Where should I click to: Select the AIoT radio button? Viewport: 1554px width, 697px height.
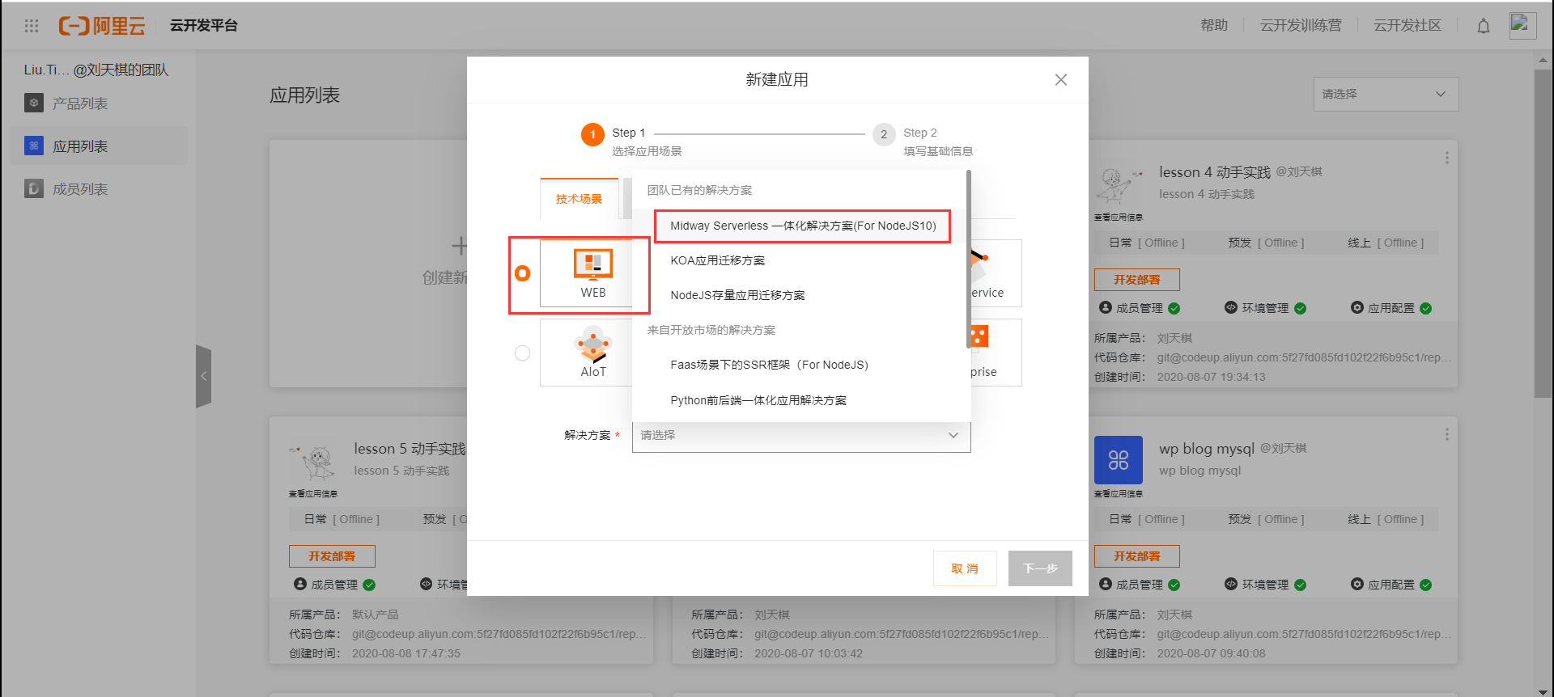pyautogui.click(x=523, y=353)
